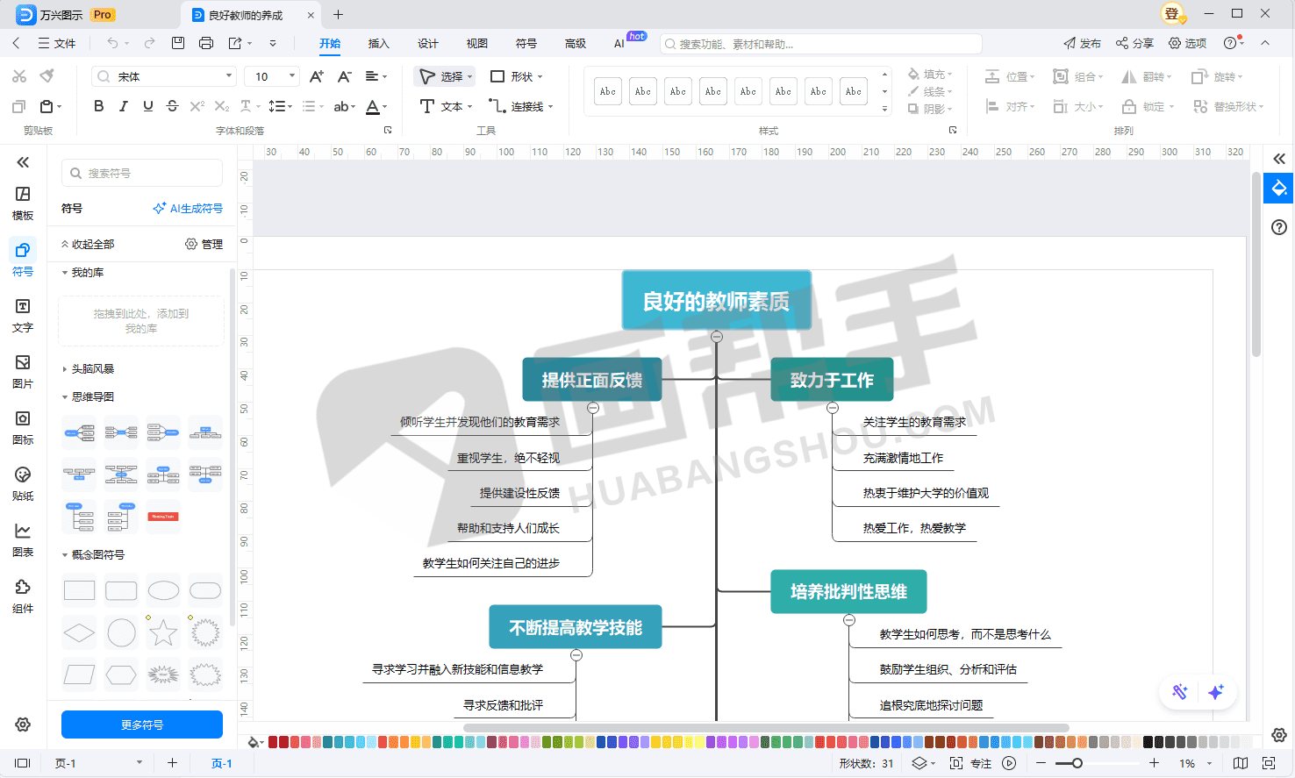Open the 贴纸 (stickers) sidebar panel
Image resolution: width=1295 pixels, height=778 pixels.
click(x=23, y=483)
